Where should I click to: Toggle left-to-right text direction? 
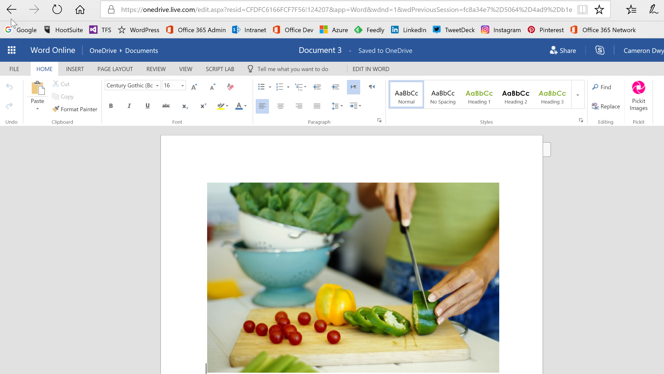353,87
